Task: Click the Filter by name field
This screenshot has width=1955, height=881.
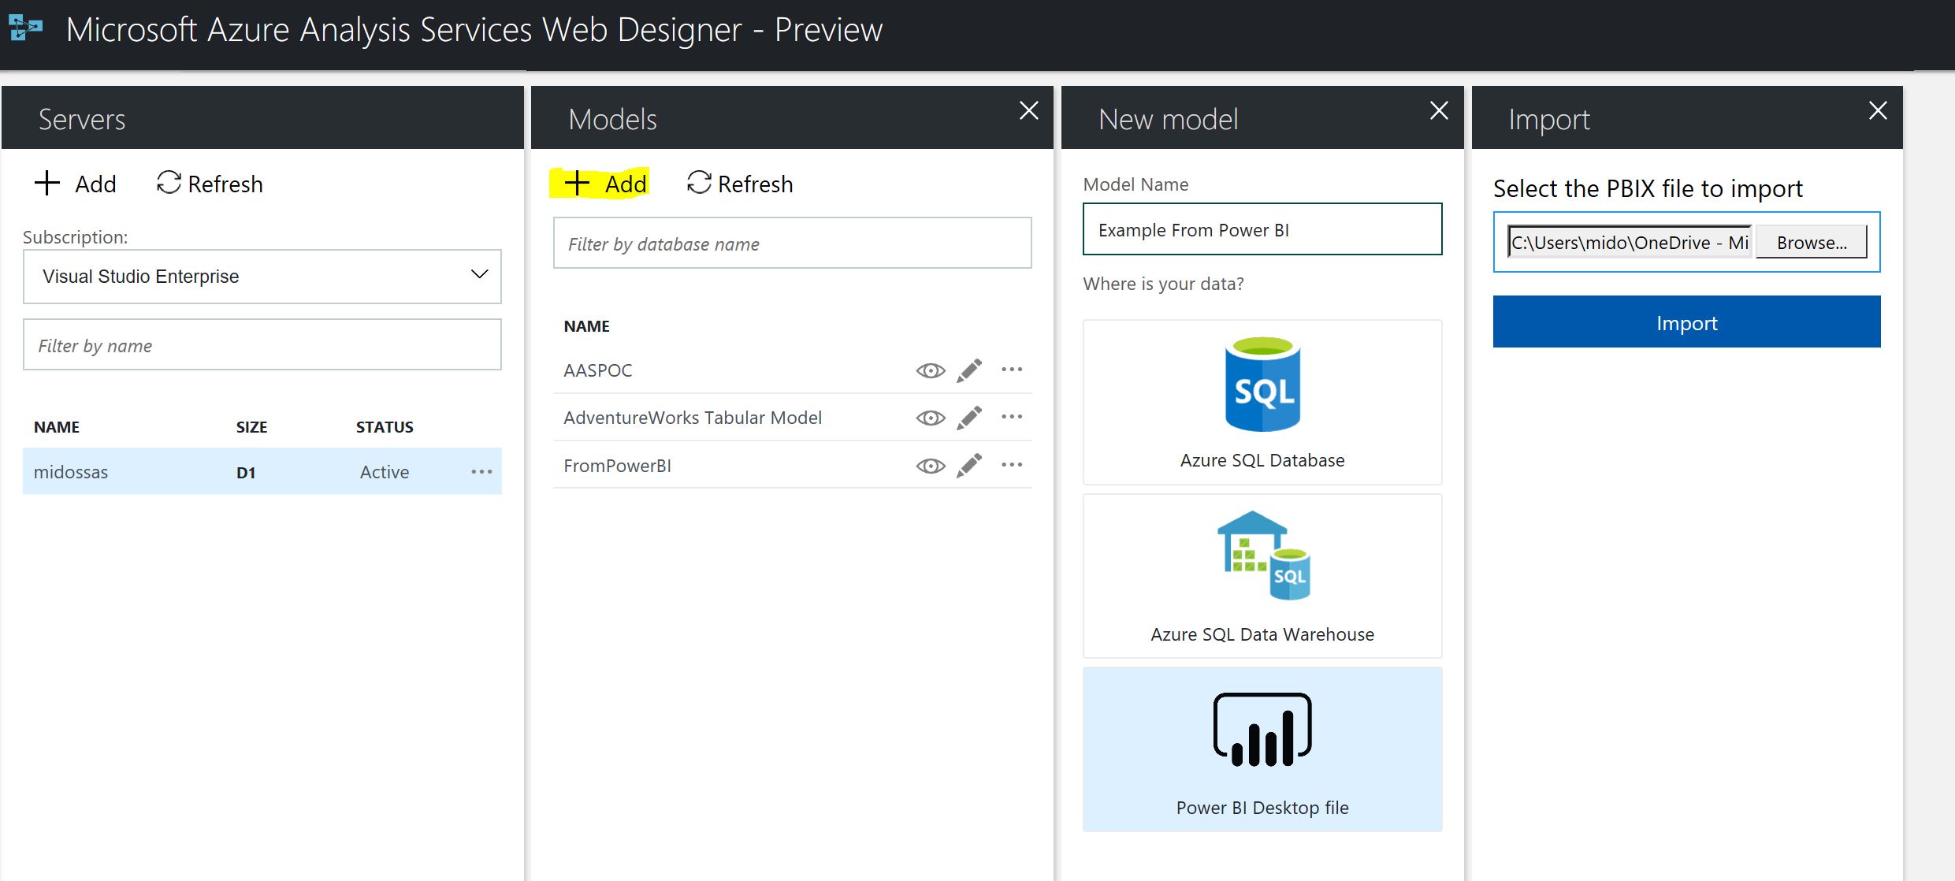Action: click(262, 345)
